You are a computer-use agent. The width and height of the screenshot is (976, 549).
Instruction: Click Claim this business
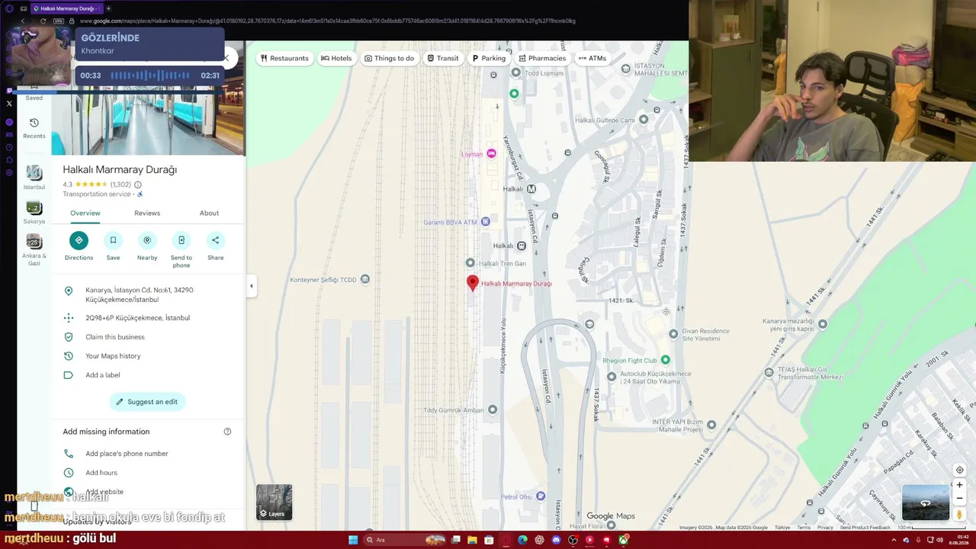tap(147, 337)
